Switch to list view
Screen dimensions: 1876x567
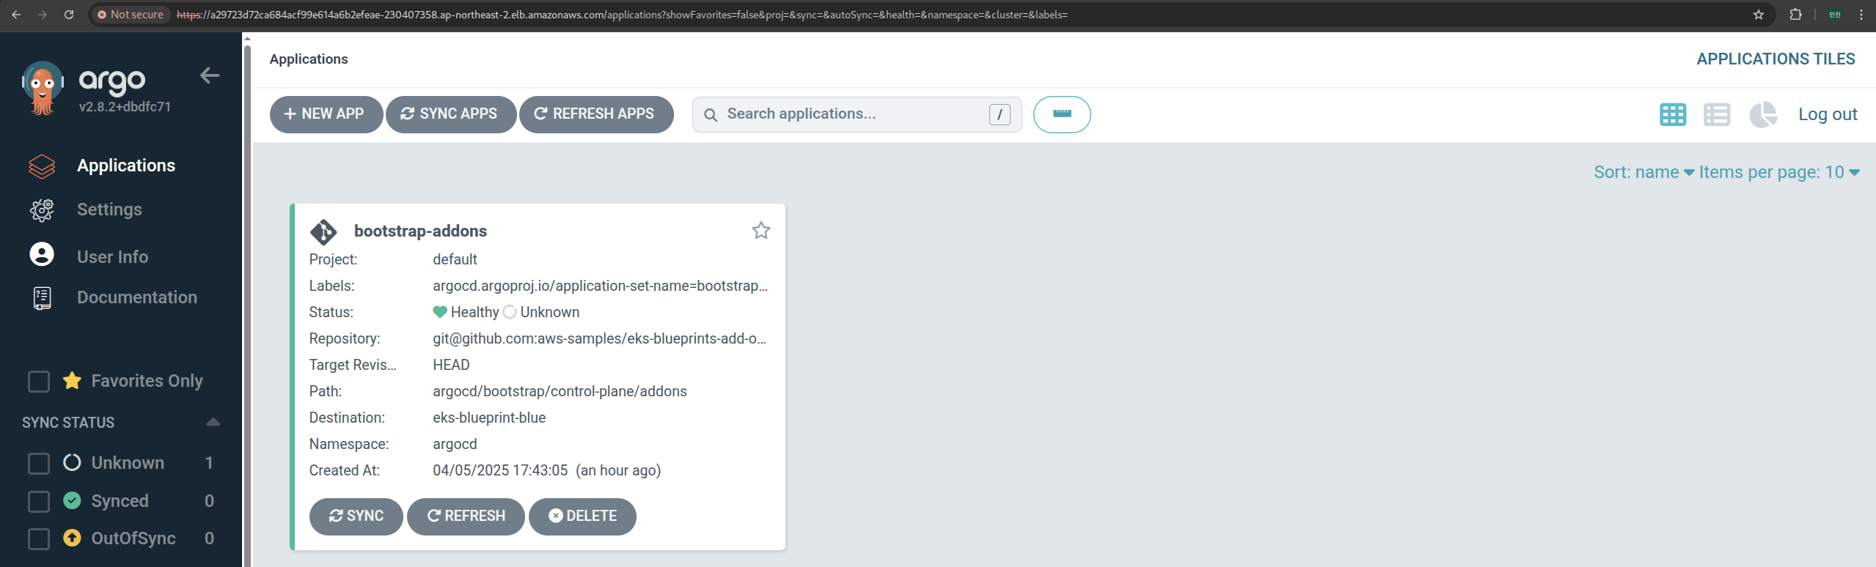coord(1717,115)
